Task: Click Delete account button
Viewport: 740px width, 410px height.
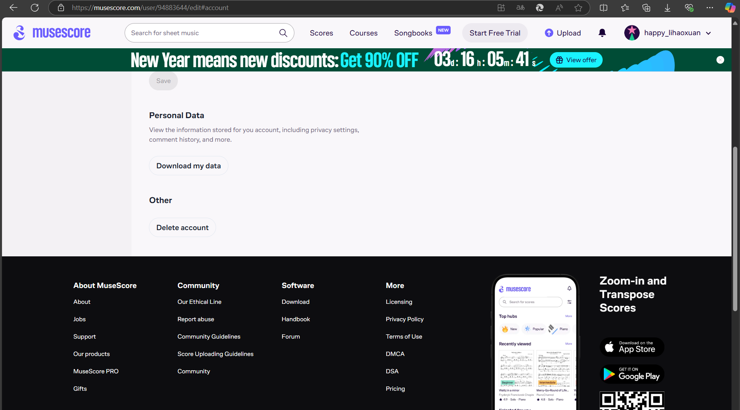Action: pyautogui.click(x=182, y=227)
